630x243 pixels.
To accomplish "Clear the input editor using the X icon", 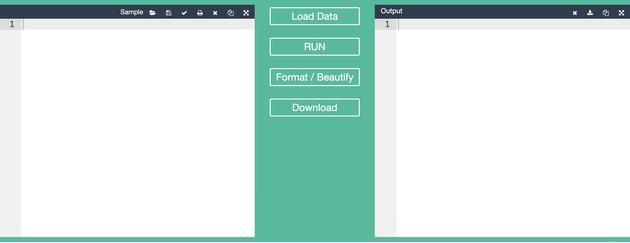I will pos(215,12).
